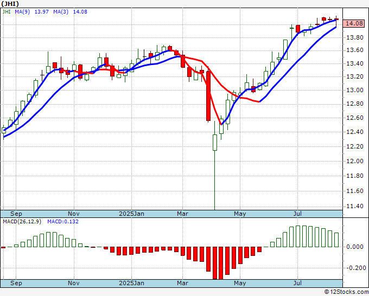Click Nov on the MACD date axis
This screenshot has height=296, width=369.
[x=74, y=283]
